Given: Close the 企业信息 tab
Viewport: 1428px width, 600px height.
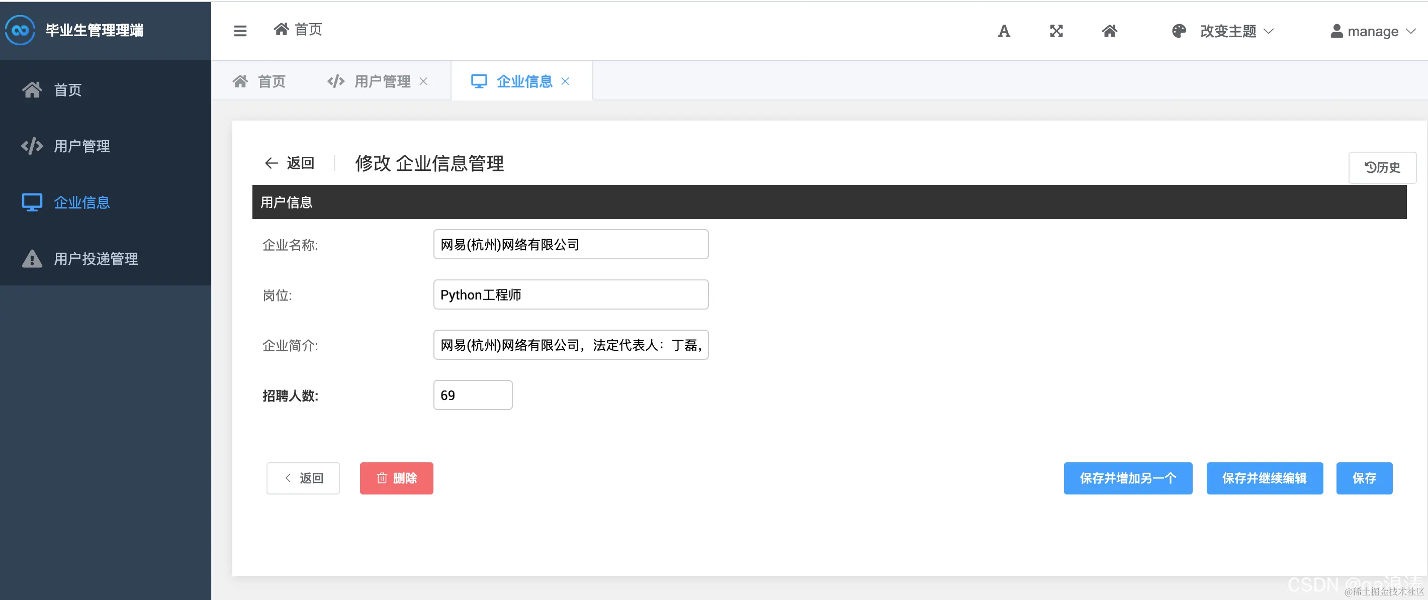Looking at the screenshot, I should [566, 81].
